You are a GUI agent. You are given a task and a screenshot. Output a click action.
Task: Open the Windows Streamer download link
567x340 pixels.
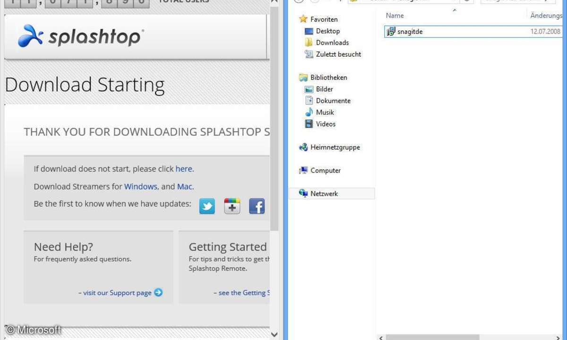[x=141, y=187]
